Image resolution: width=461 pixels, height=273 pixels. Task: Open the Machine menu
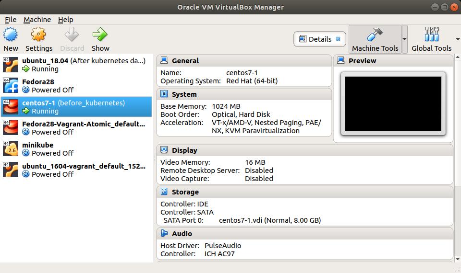(37, 20)
